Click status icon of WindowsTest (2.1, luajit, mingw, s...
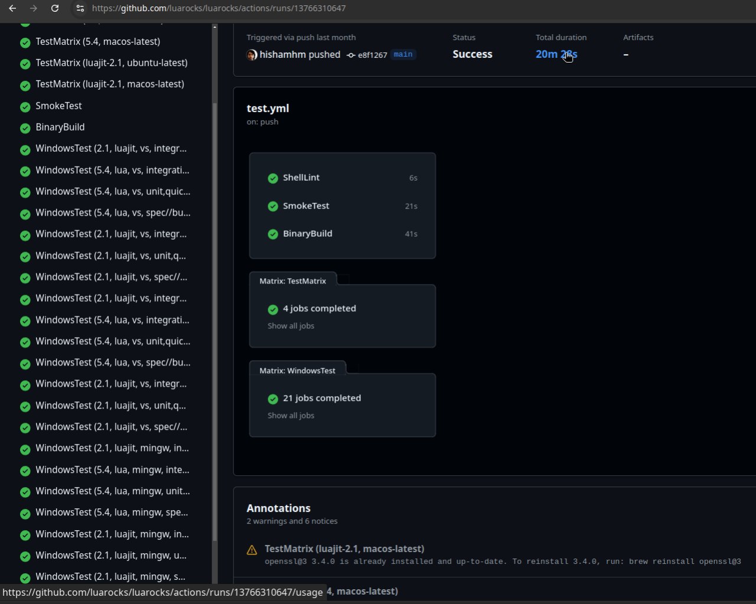 tap(25, 578)
